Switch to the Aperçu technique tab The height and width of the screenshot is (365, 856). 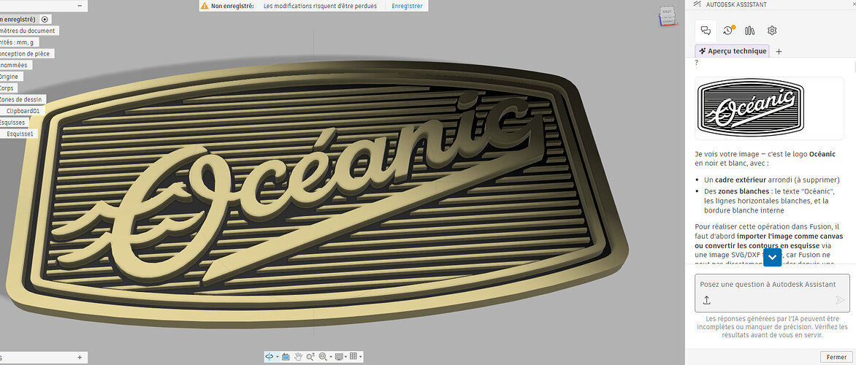[732, 51]
